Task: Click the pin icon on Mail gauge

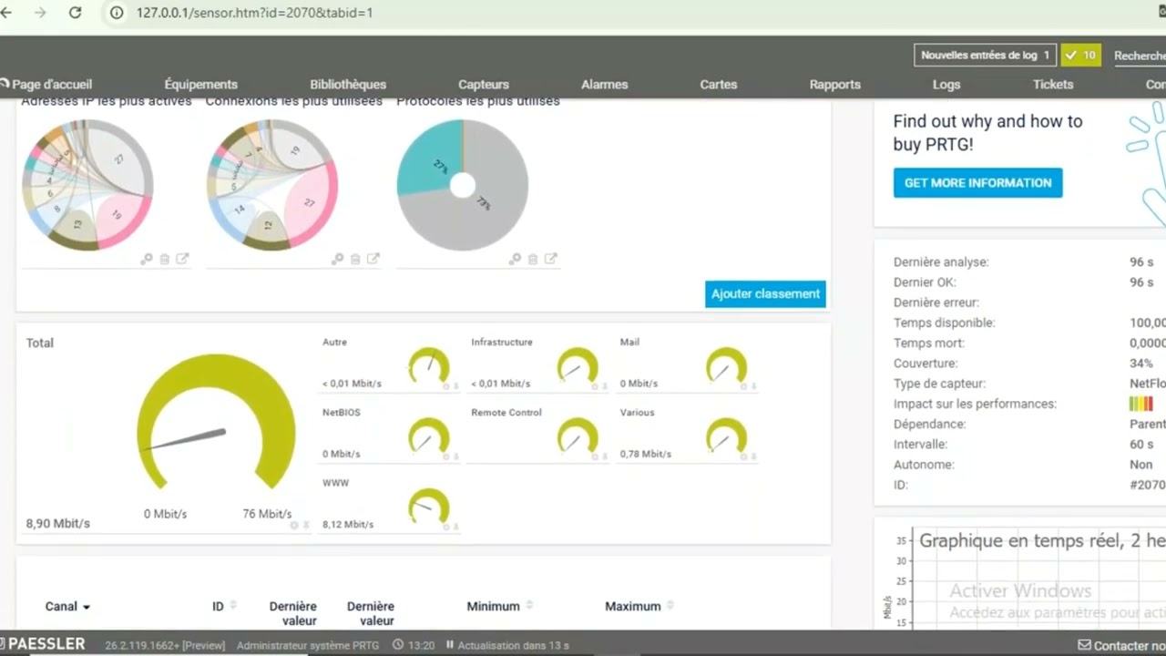Action: click(x=753, y=386)
